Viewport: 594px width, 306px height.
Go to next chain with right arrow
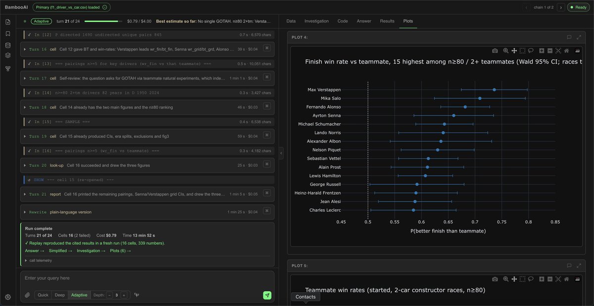(561, 7)
